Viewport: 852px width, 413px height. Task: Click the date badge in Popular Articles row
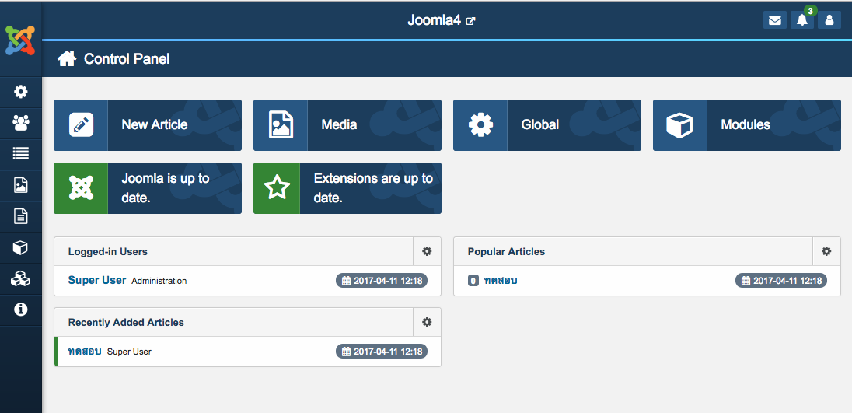click(781, 281)
